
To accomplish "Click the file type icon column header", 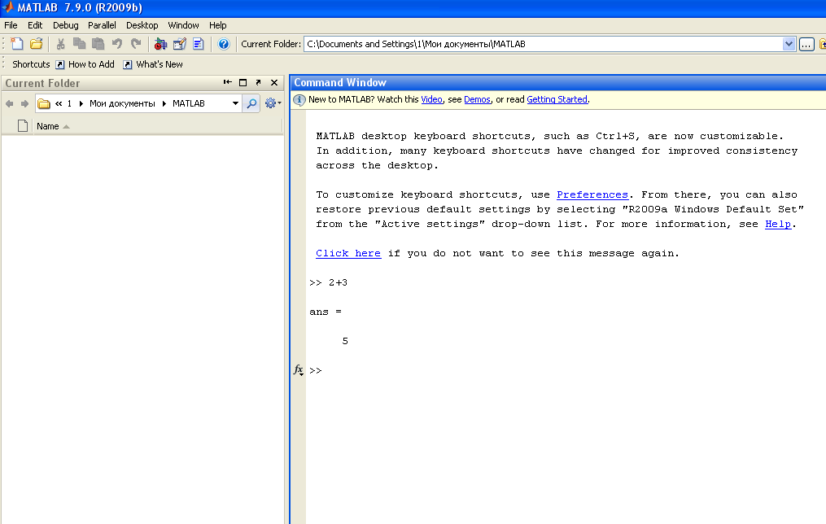I will coord(23,126).
